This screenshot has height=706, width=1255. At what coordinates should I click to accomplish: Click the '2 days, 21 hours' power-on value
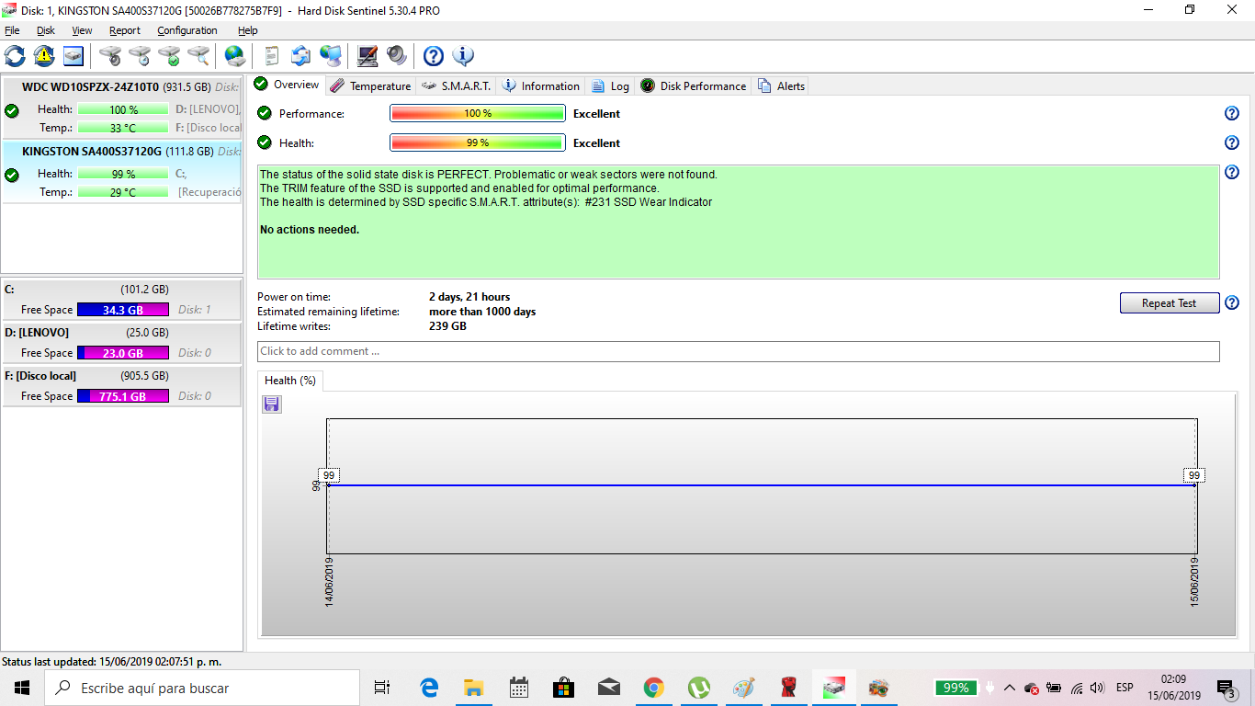[x=469, y=297]
